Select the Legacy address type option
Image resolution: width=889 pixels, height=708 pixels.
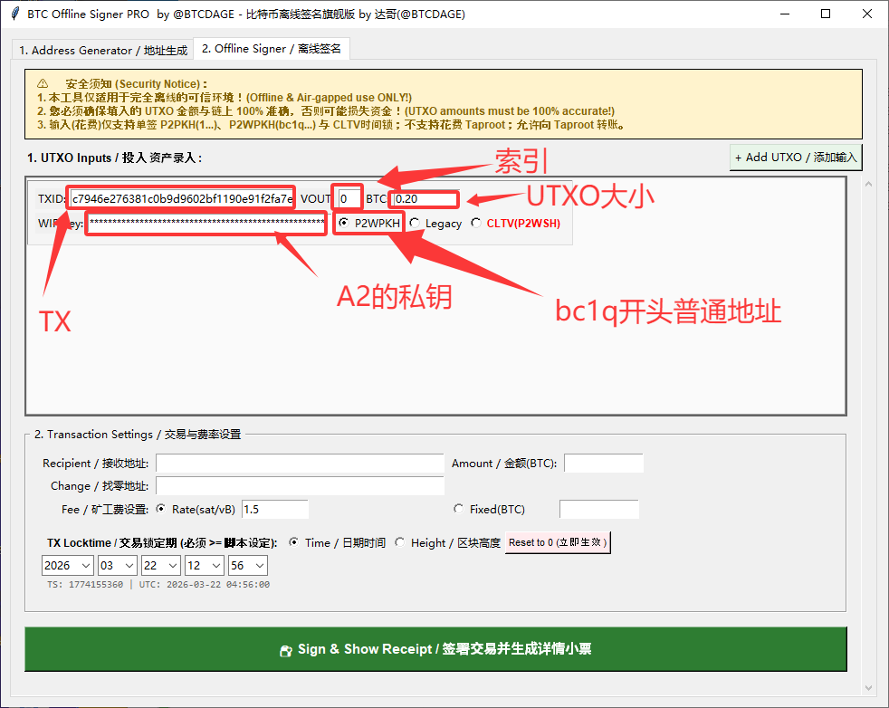click(x=415, y=223)
